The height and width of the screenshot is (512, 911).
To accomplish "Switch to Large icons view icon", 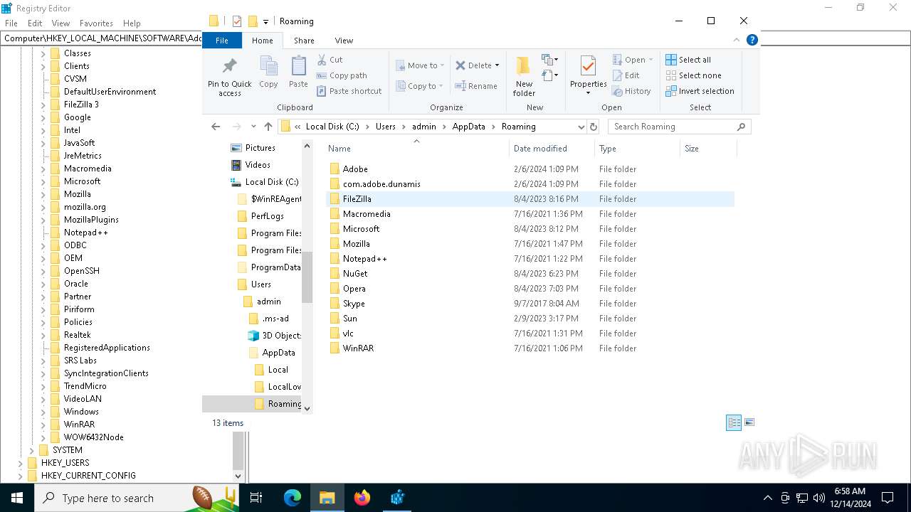I will coord(749,422).
